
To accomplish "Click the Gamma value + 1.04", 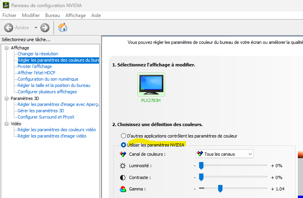I will [278, 189].
